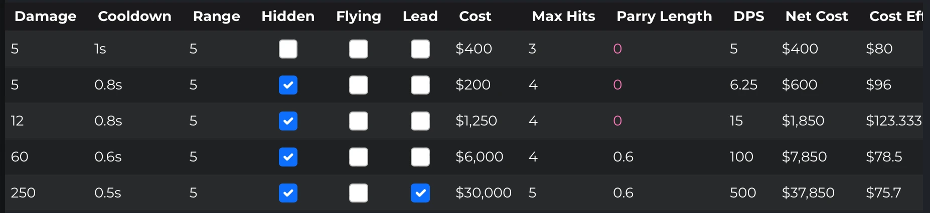Uncheck Lead in the $30,000 row
The width and height of the screenshot is (930, 213).
point(420,193)
